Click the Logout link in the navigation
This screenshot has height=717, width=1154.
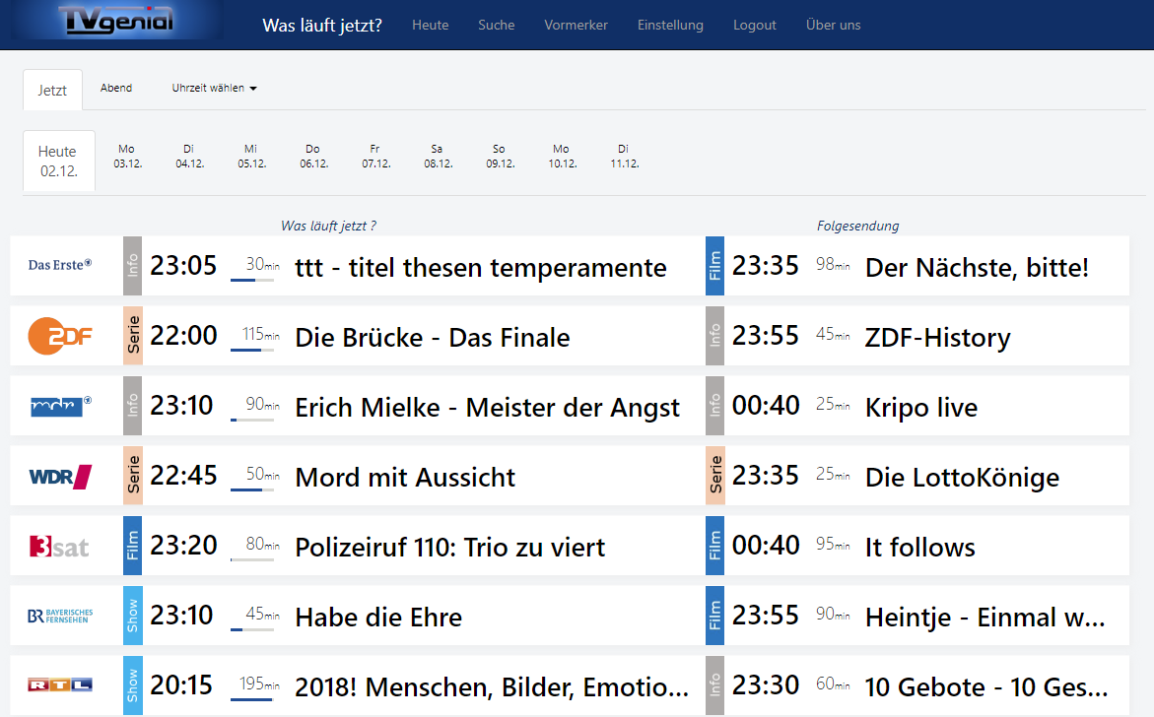755,25
